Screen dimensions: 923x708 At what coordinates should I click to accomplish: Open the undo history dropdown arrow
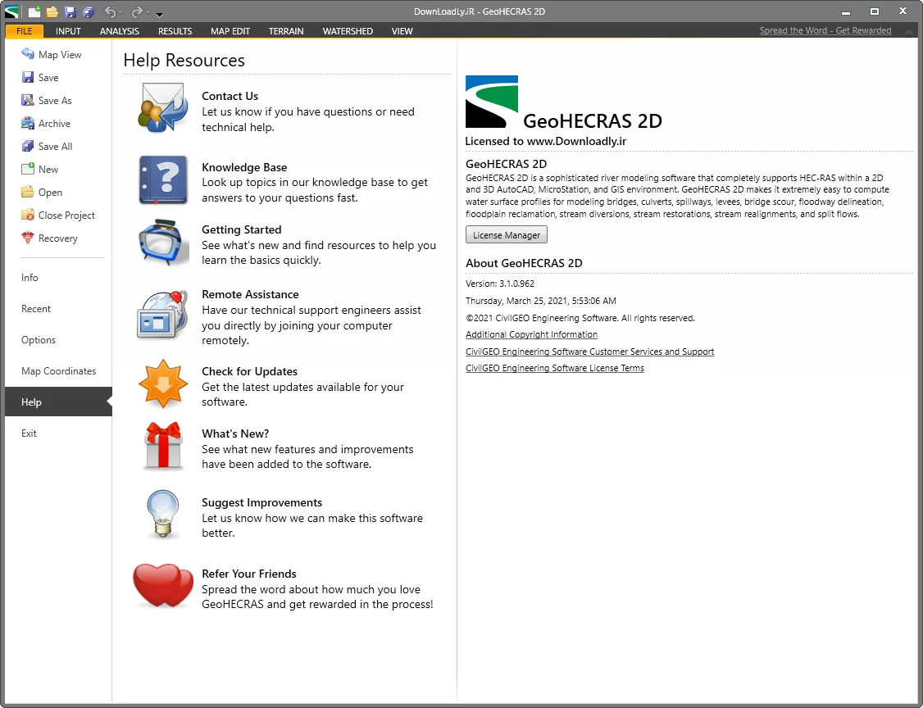tap(120, 12)
